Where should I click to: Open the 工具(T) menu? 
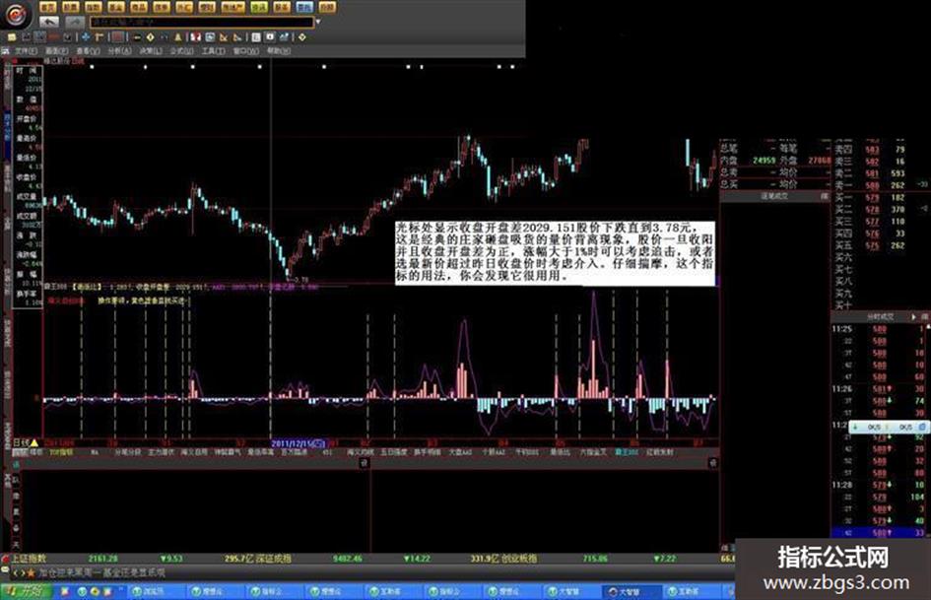coord(213,50)
